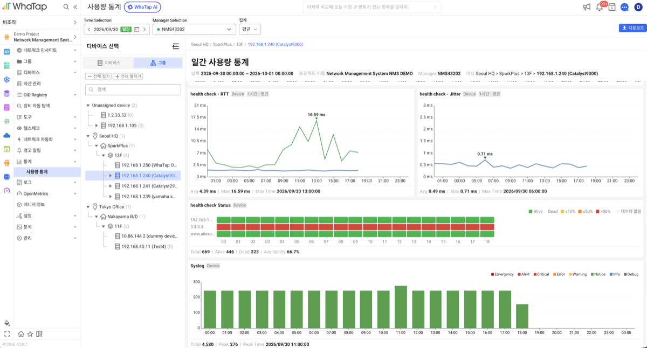Click 전체 접기 collapse-all button
The image size is (647, 348).
click(x=99, y=76)
